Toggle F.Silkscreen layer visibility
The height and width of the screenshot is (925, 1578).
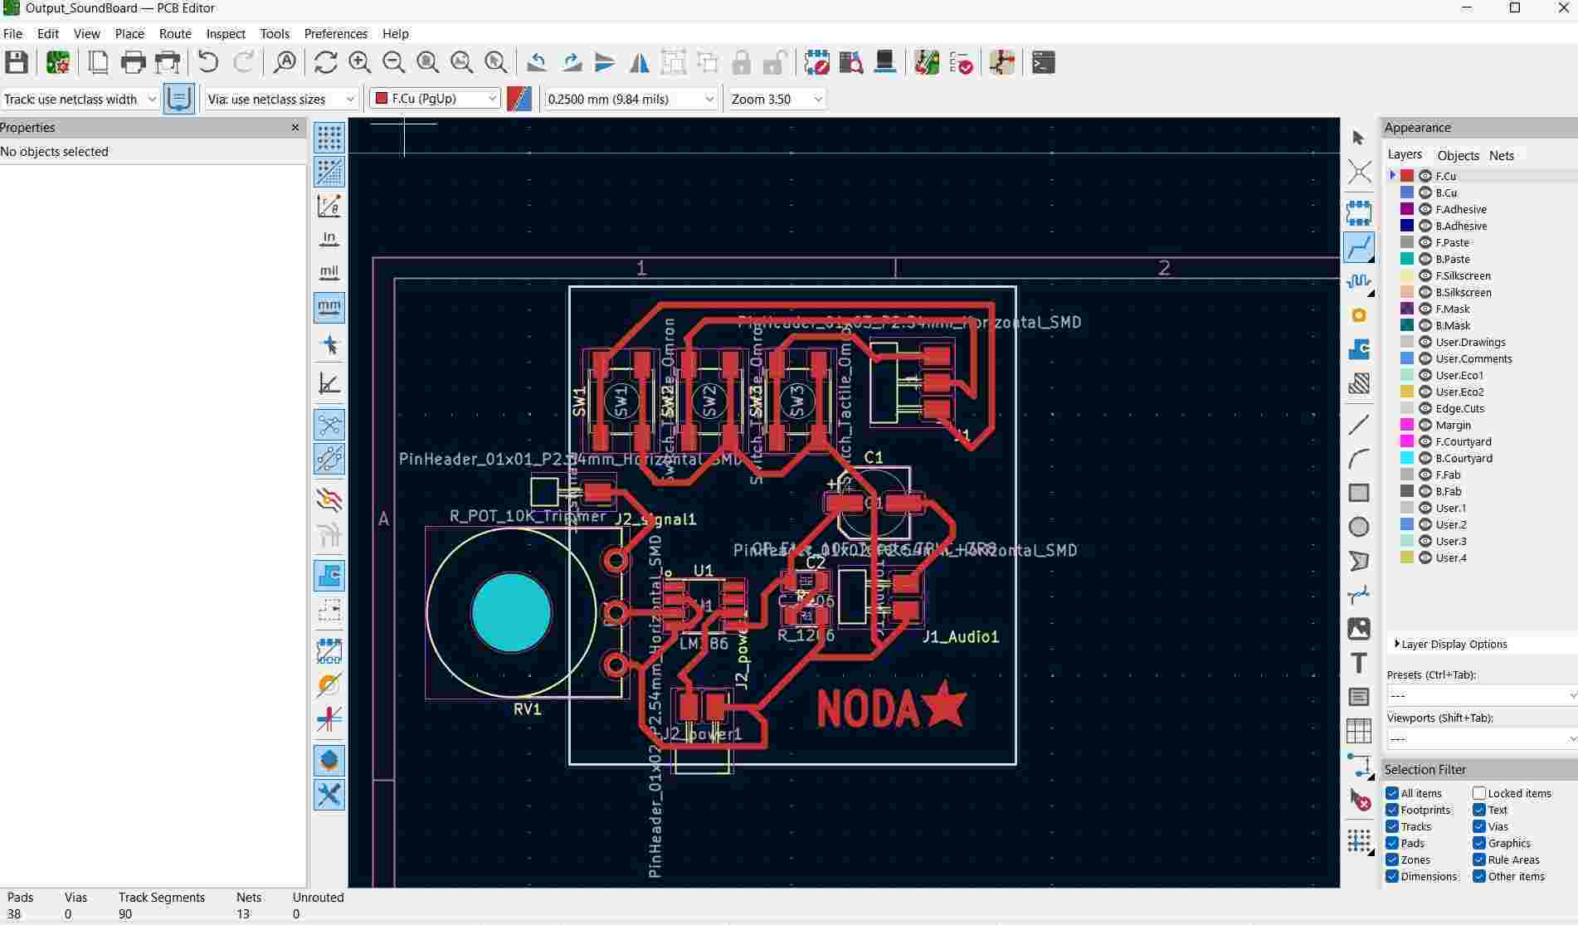1425,275
